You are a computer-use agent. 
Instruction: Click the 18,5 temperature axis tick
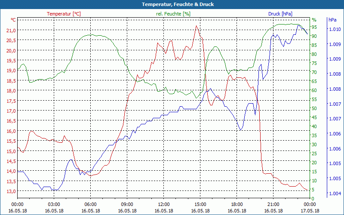11,81
